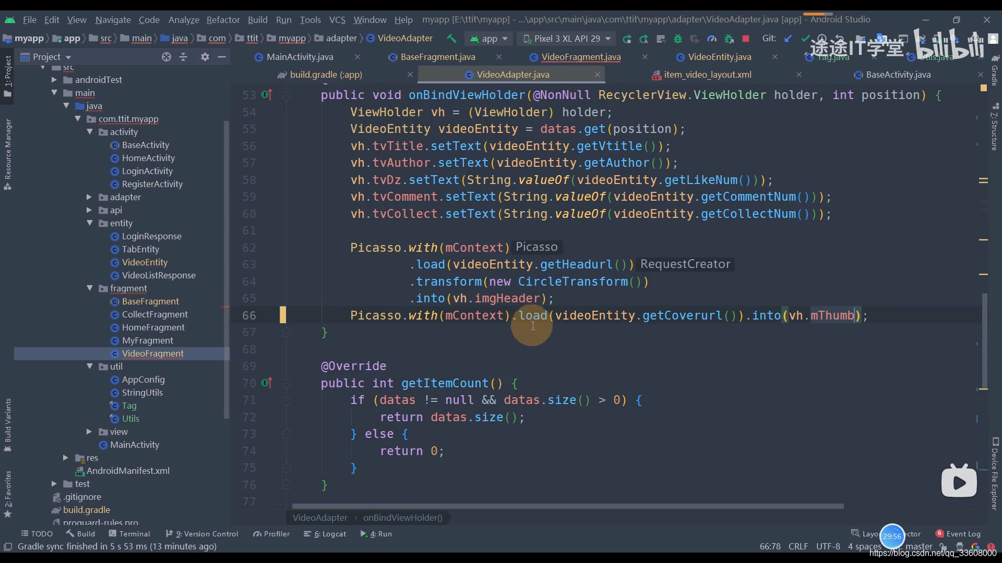
Task: Close the VideoAdapter.java tab
Action: click(x=597, y=75)
